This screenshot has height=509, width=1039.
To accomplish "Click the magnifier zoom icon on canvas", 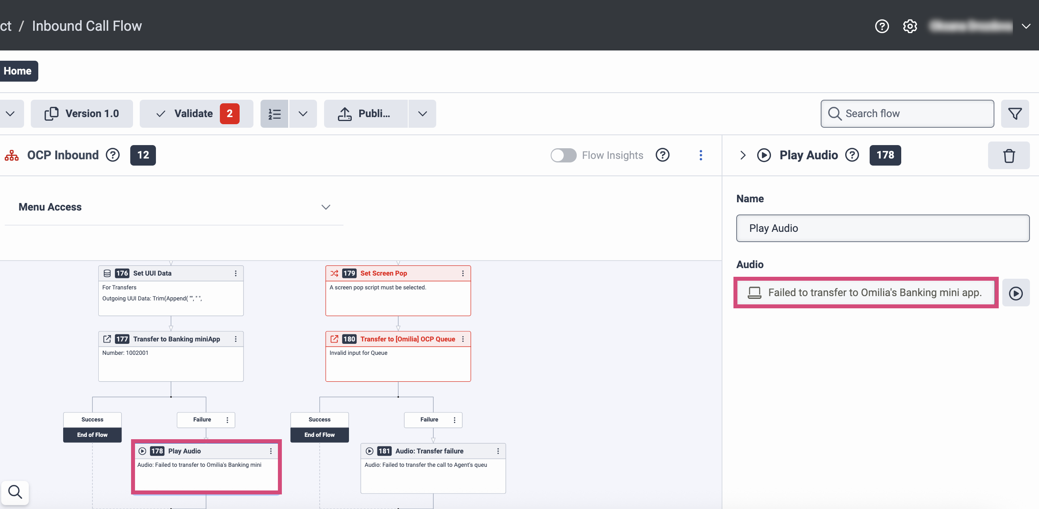I will pyautogui.click(x=15, y=492).
